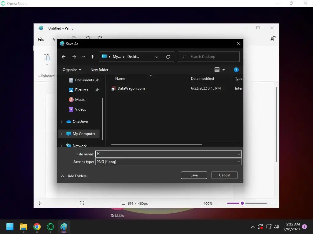Go up one folder level
This screenshot has height=234, width=313.
pyautogui.click(x=92, y=57)
